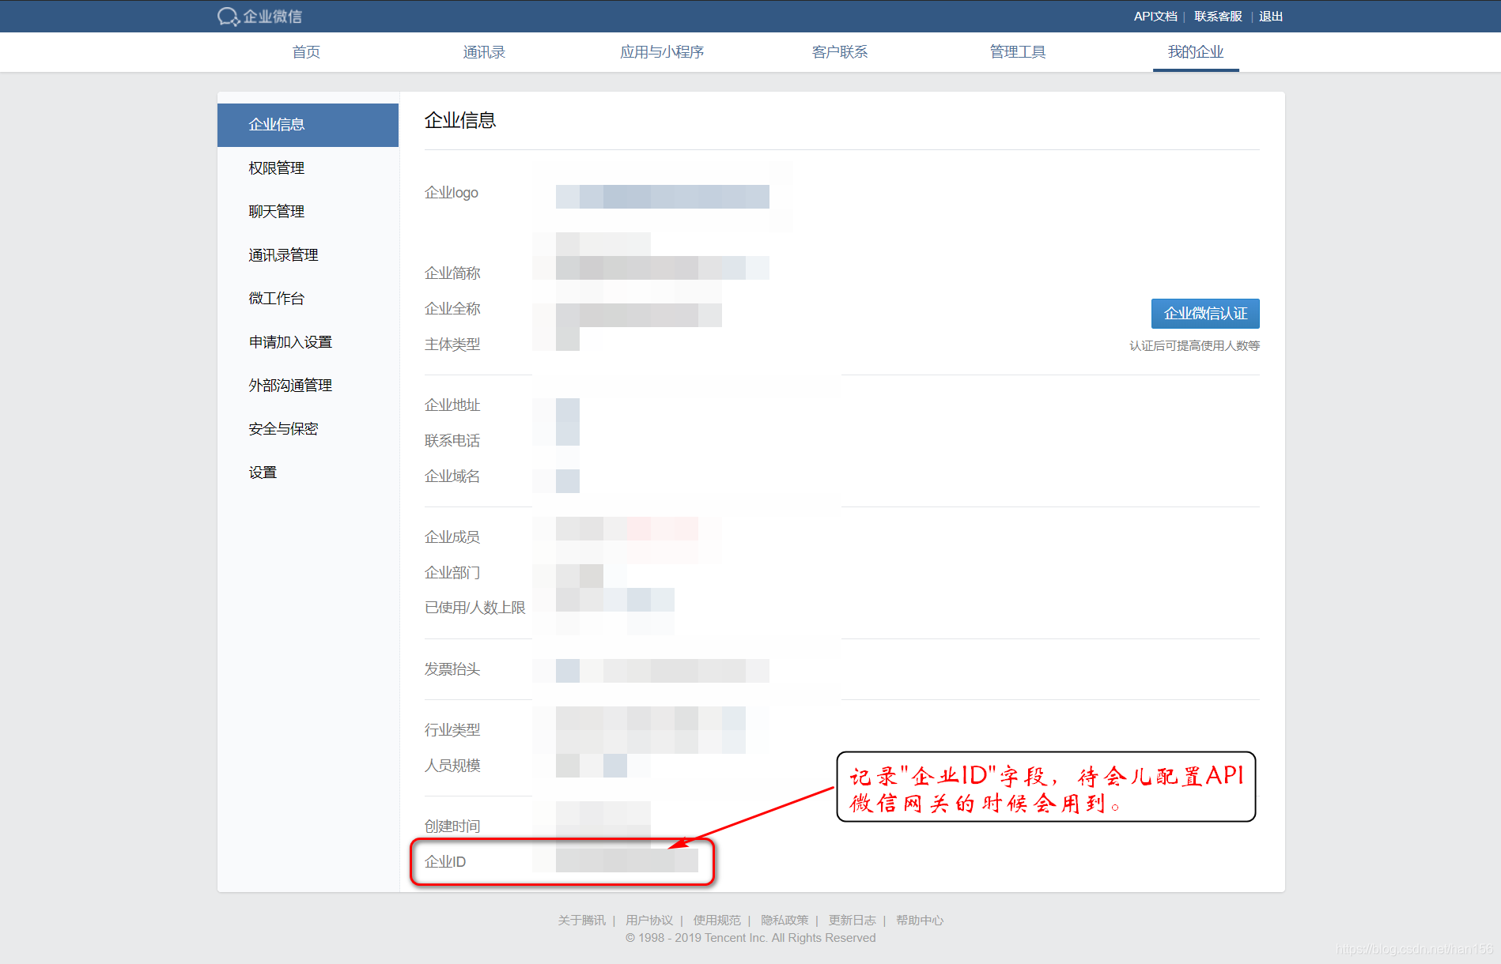This screenshot has height=964, width=1501.
Task: Open 外部沟通管理 sidebar item
Action: (308, 386)
